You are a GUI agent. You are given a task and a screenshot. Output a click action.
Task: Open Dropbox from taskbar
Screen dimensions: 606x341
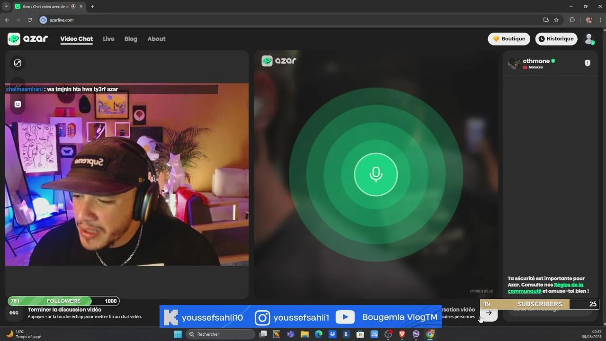pyautogui.click(x=332, y=334)
